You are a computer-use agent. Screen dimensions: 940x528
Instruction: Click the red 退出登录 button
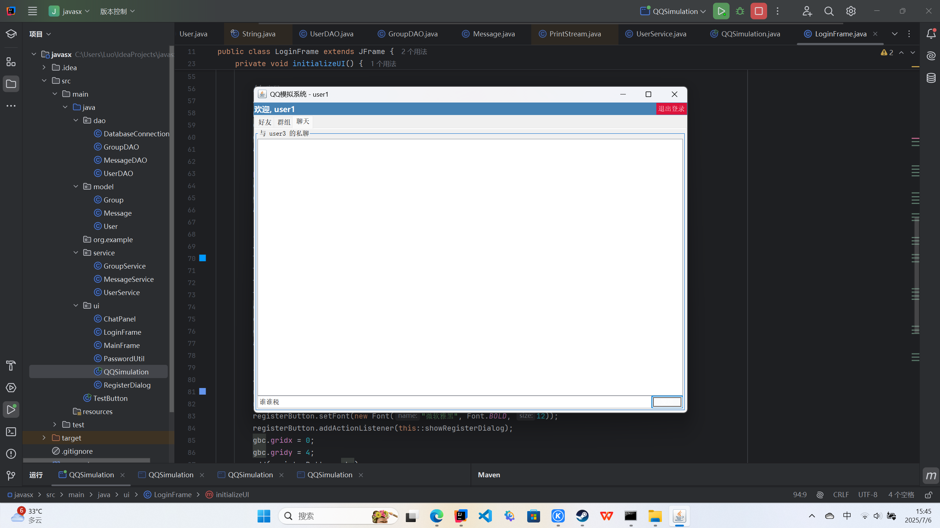point(671,109)
